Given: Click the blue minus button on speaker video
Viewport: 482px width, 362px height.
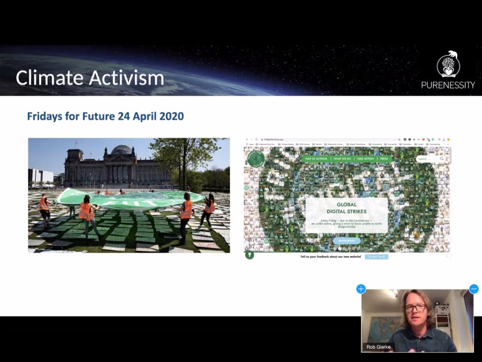Looking at the screenshot, I should pyautogui.click(x=474, y=289).
